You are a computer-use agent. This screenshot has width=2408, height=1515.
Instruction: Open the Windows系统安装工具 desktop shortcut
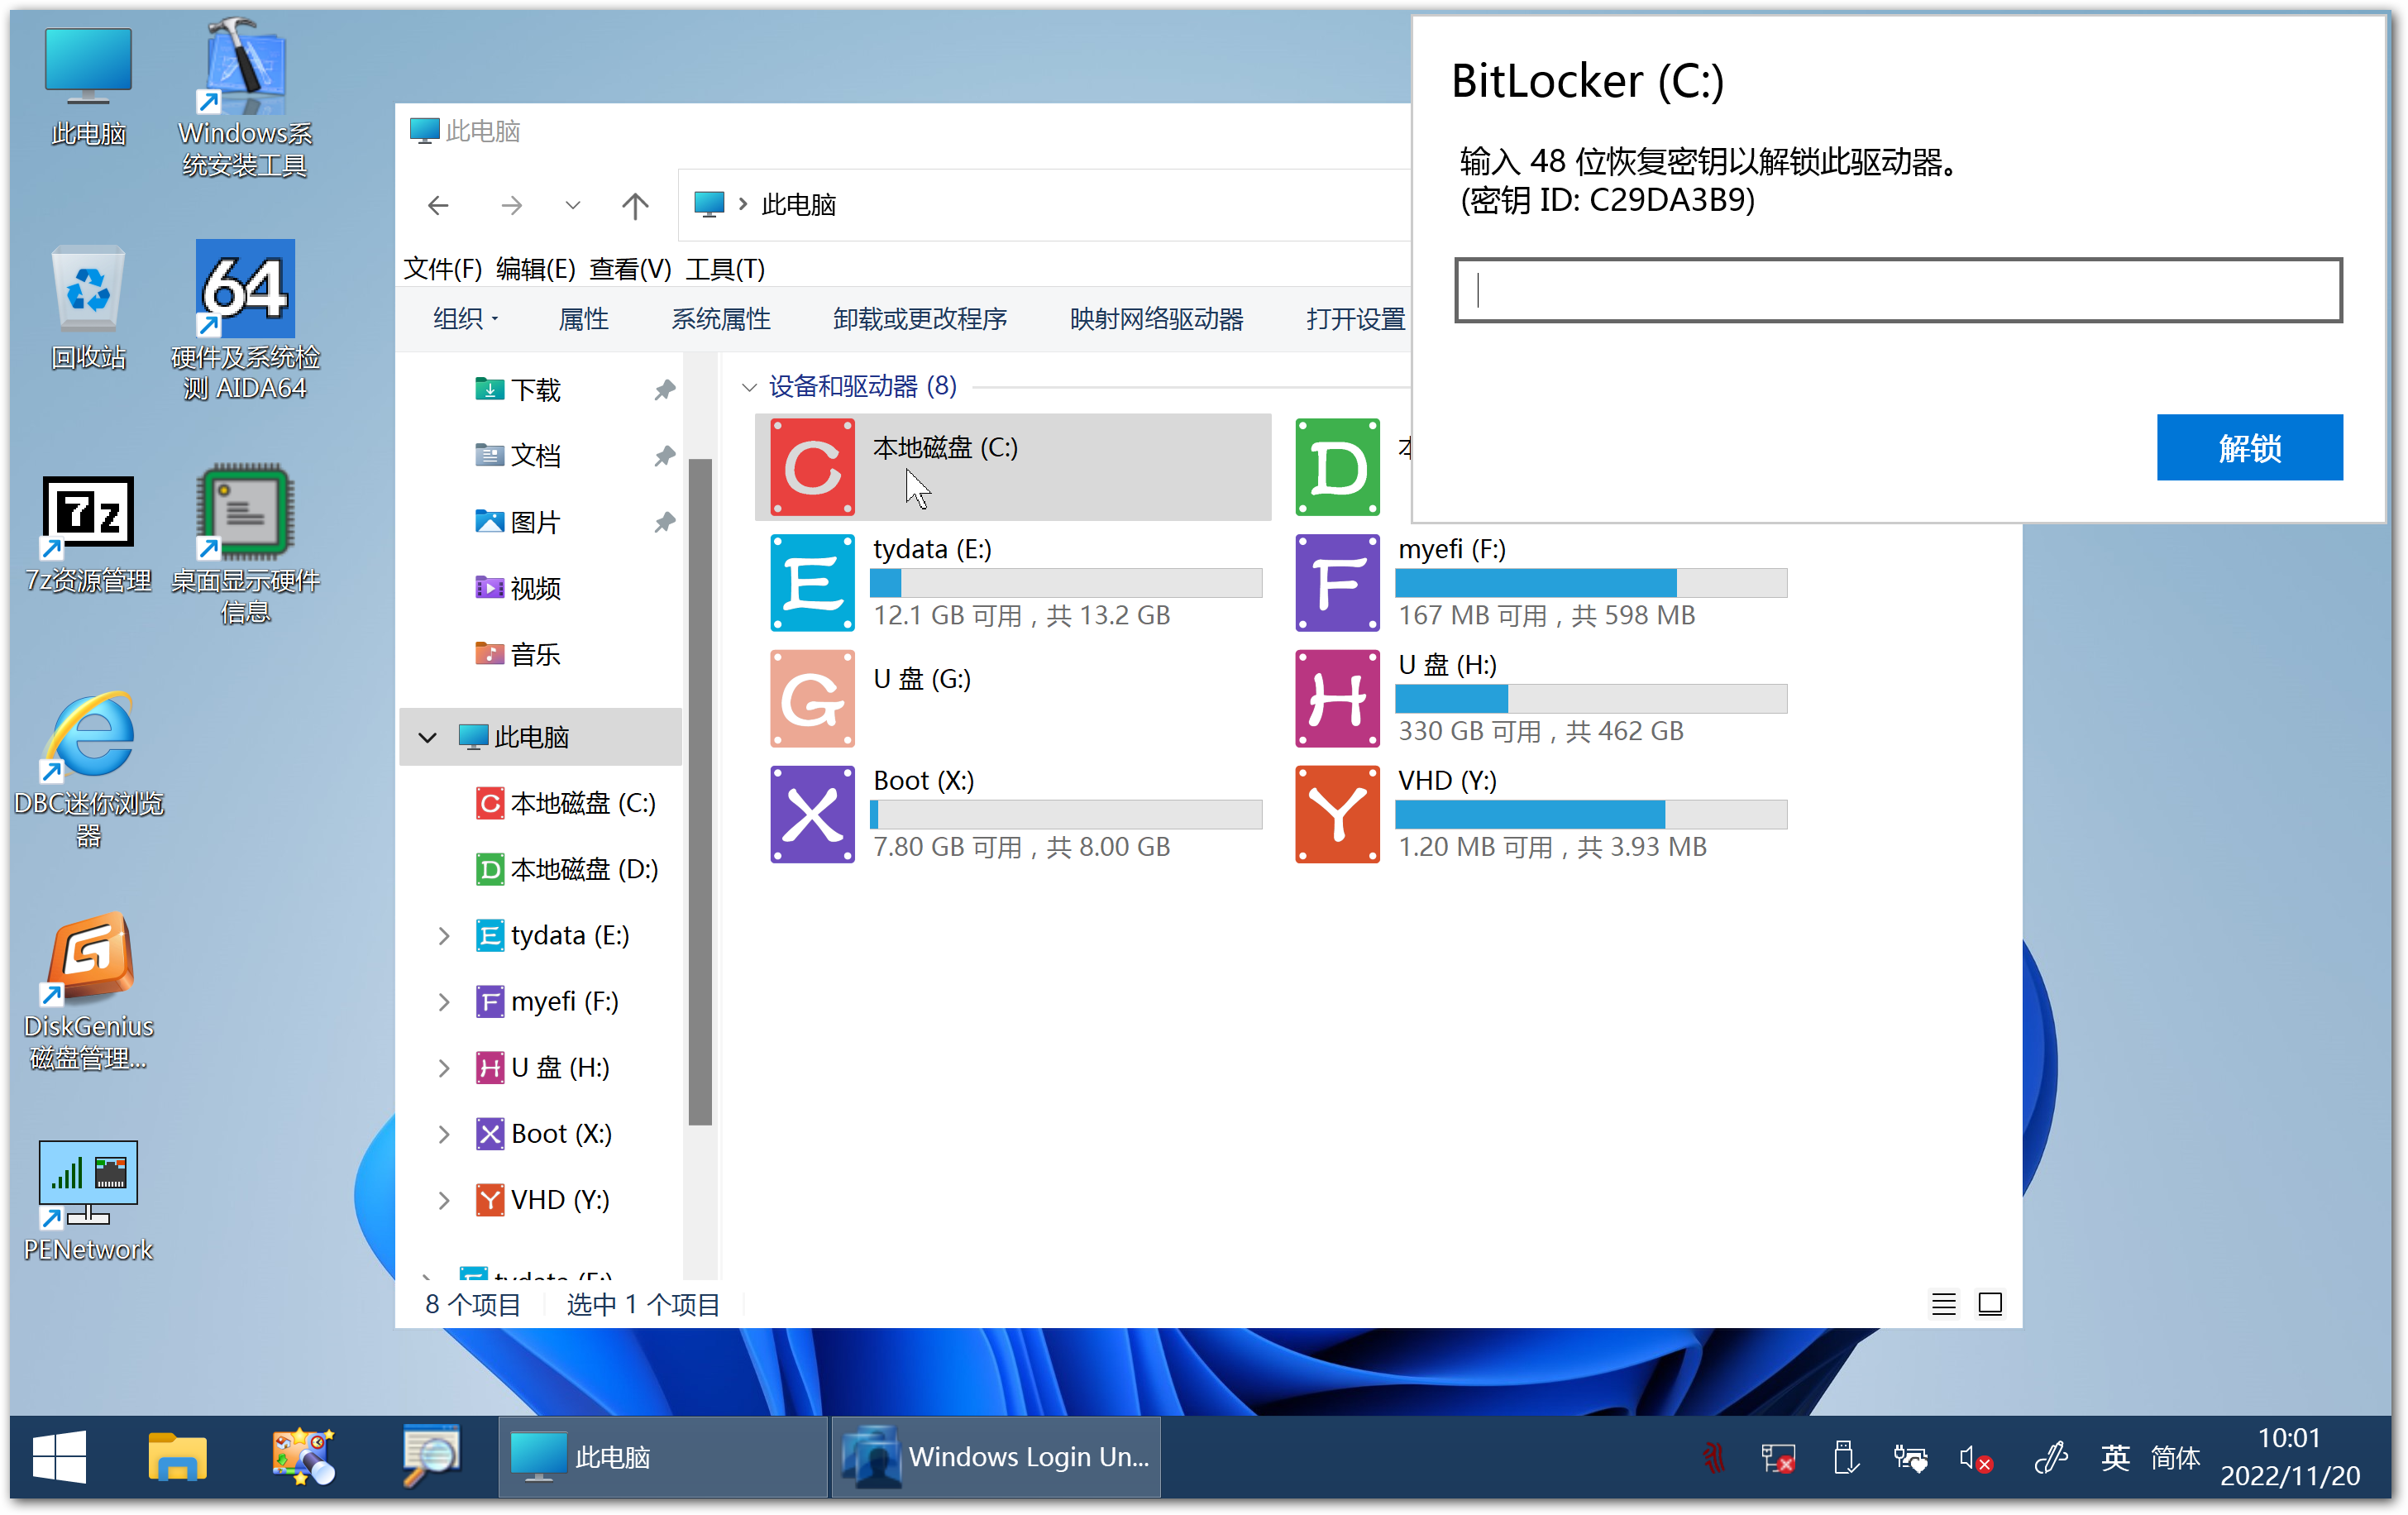tap(245, 98)
